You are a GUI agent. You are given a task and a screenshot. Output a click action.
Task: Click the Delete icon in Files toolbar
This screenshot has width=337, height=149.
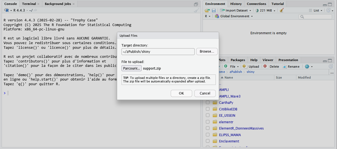[x=265, y=67]
